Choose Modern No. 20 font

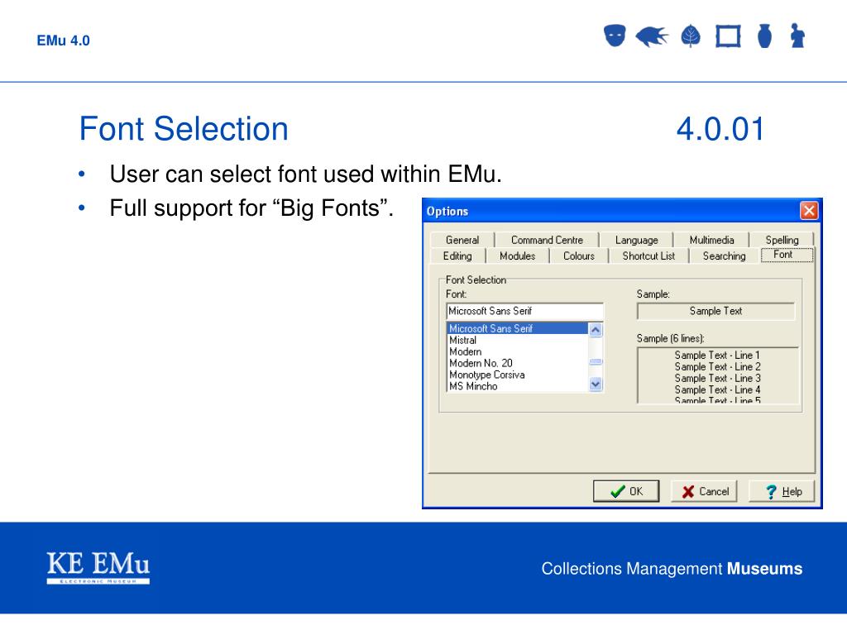click(517, 363)
